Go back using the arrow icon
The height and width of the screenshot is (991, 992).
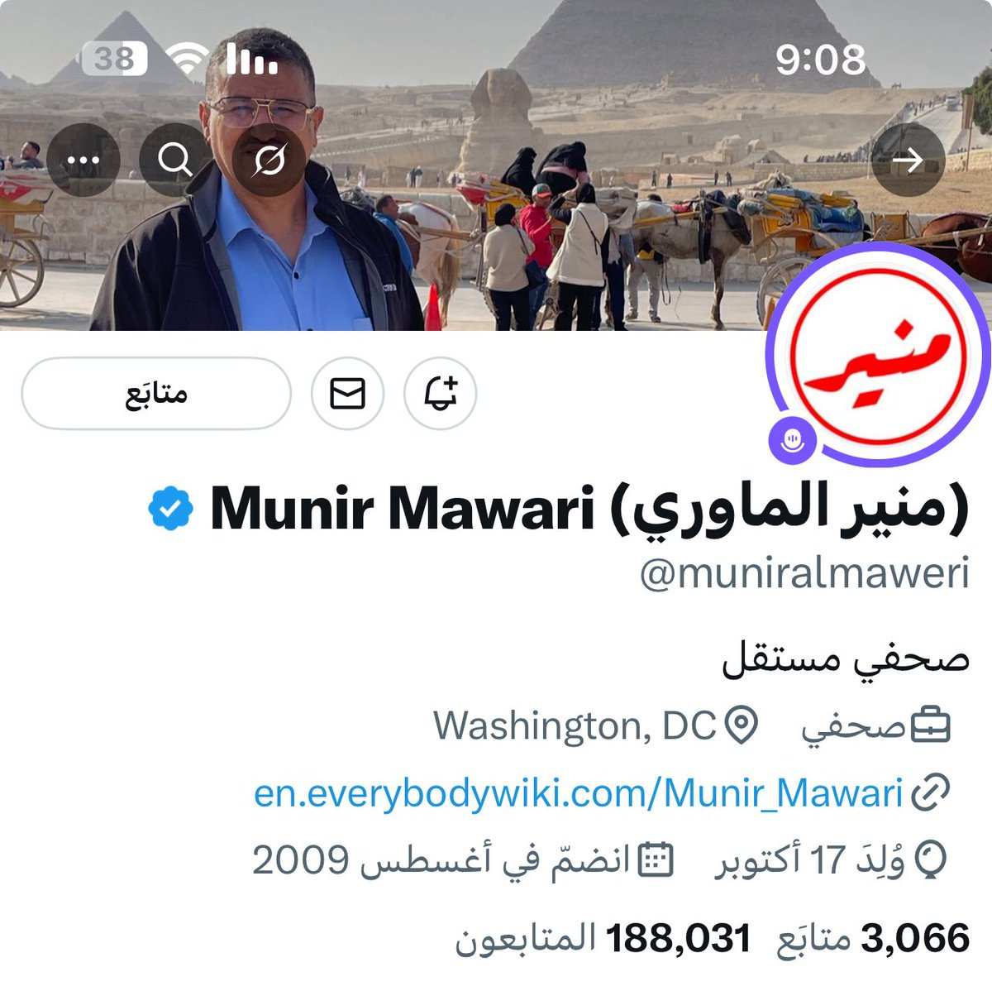(x=909, y=160)
